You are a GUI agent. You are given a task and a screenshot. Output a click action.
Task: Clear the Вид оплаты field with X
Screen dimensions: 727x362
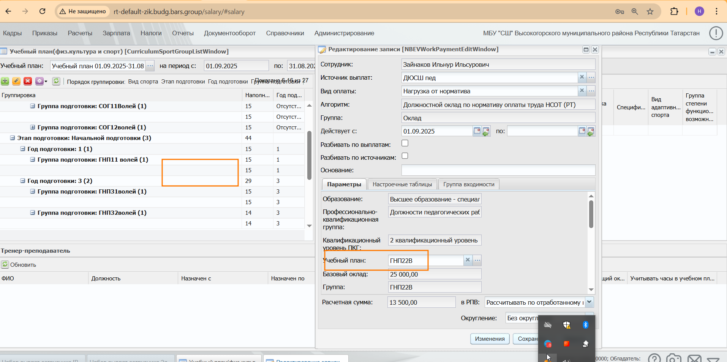(582, 91)
